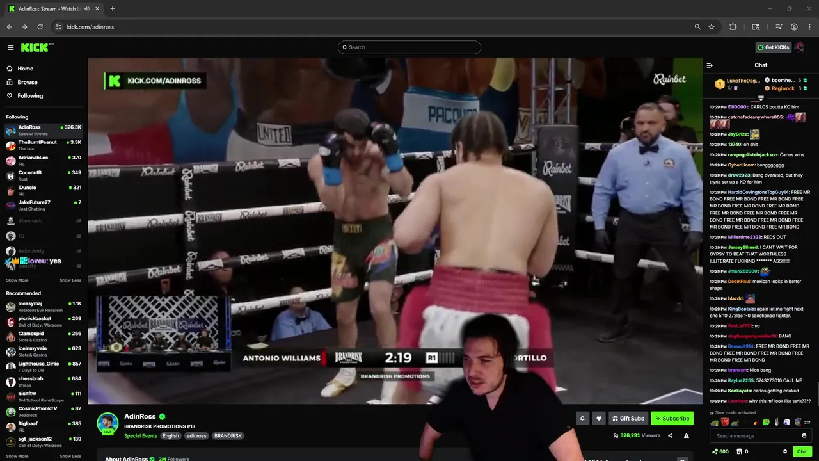Insert the first frog emote
The image size is (819, 461).
[715, 422]
